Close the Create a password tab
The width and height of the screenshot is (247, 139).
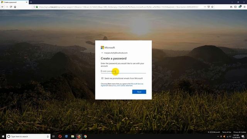[27, 2]
